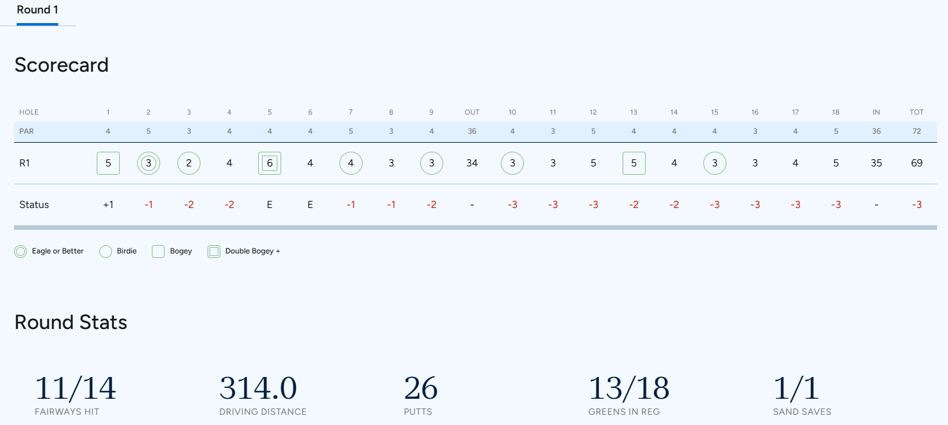Click the double bogey 6 on hole 5
Viewport: 948px width, 425px height.
pyautogui.click(x=270, y=163)
